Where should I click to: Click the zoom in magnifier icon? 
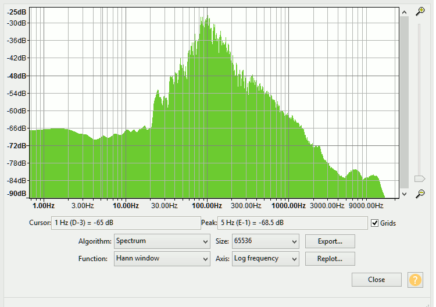(x=420, y=12)
